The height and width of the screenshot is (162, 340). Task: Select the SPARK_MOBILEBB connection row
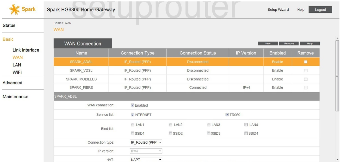click(81, 79)
